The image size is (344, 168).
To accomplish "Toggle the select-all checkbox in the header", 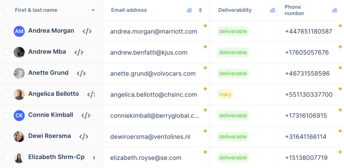I will point(7,10).
